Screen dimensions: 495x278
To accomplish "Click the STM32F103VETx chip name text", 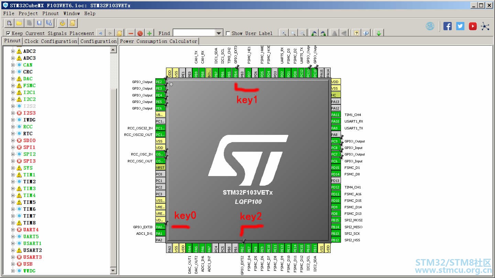I will tap(247, 193).
